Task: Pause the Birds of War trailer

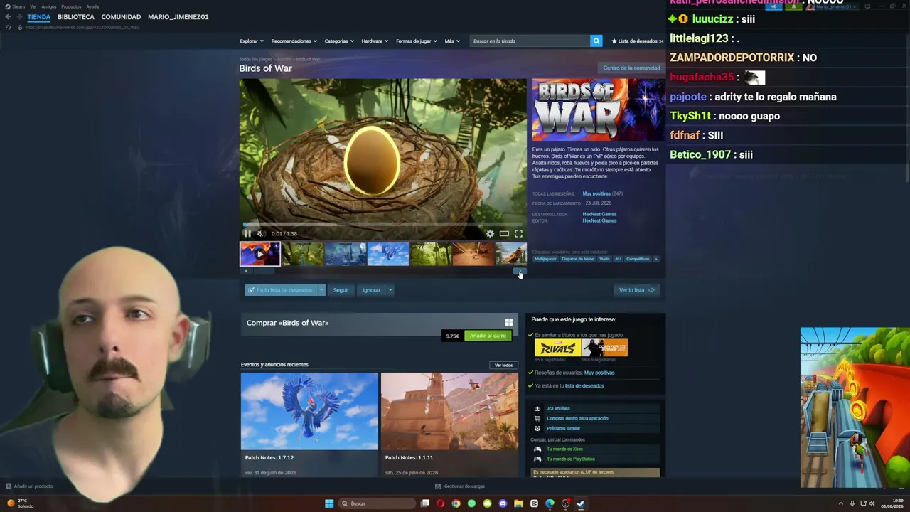Action: pos(247,233)
